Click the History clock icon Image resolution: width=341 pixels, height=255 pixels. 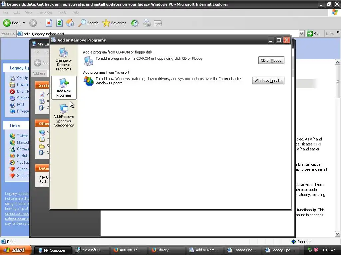coord(135,23)
